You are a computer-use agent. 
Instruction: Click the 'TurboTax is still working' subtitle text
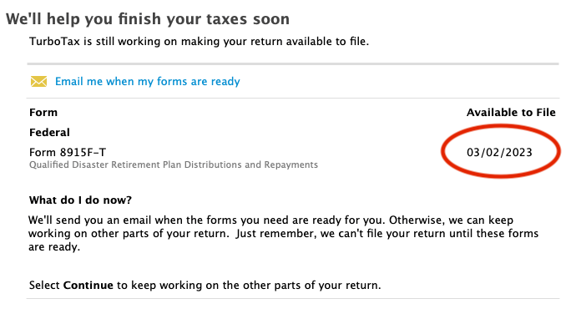tap(200, 42)
